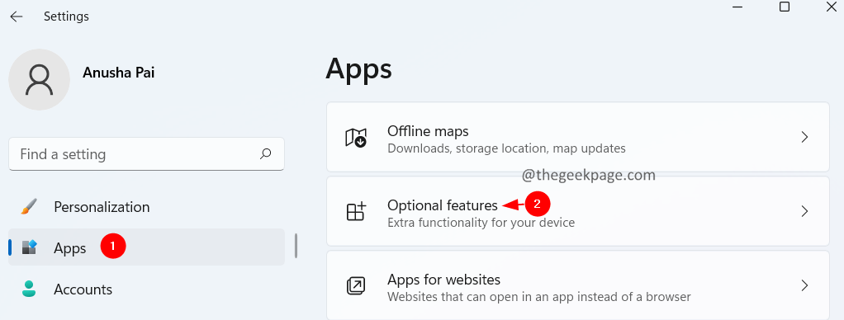The height and width of the screenshot is (320, 844).
Task: Click the user profile avatar
Action: [40, 80]
